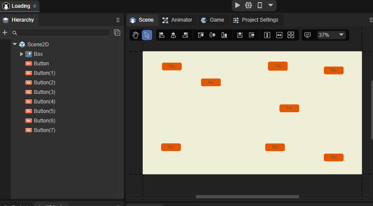This screenshot has width=373, height=206.
Task: Click the Align Top icon
Action: [x=200, y=35]
